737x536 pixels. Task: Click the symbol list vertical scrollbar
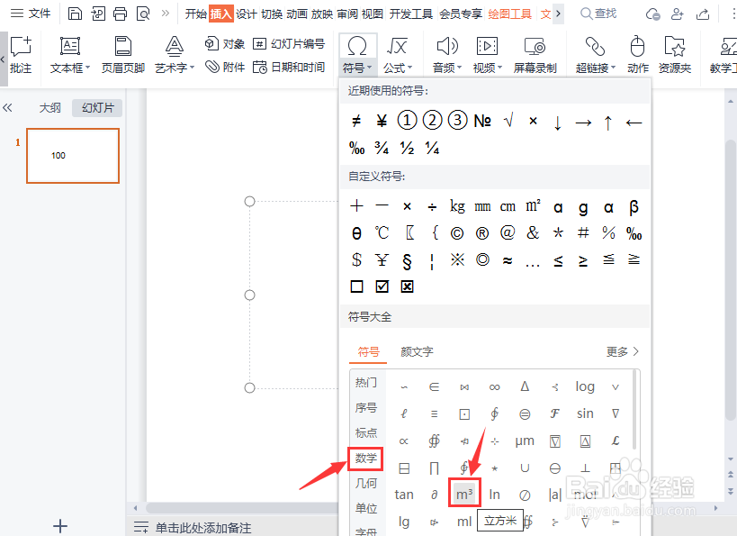tap(634, 409)
